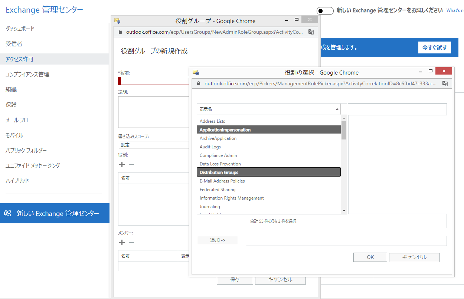Viewport: 464px width, 299px height.
Task: Select the Distribution Groups role
Action: click(269, 172)
